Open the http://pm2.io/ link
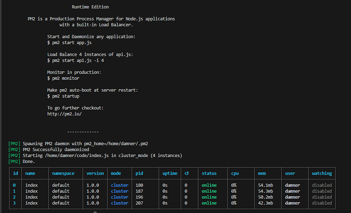Viewport: 351px width, 213px height. 64,114
